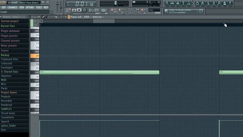Open the OPTIONS menu
The width and height of the screenshot is (243, 137).
pyautogui.click(x=30, y=7)
